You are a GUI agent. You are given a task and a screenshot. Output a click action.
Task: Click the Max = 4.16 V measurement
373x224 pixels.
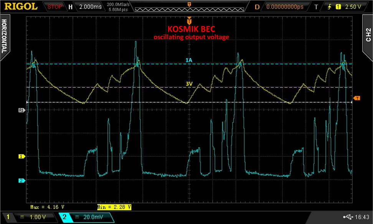(46, 207)
